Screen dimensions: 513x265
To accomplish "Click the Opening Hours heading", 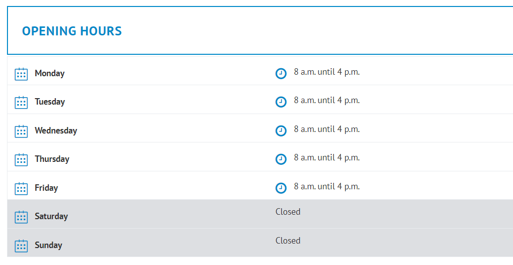I will click(72, 31).
